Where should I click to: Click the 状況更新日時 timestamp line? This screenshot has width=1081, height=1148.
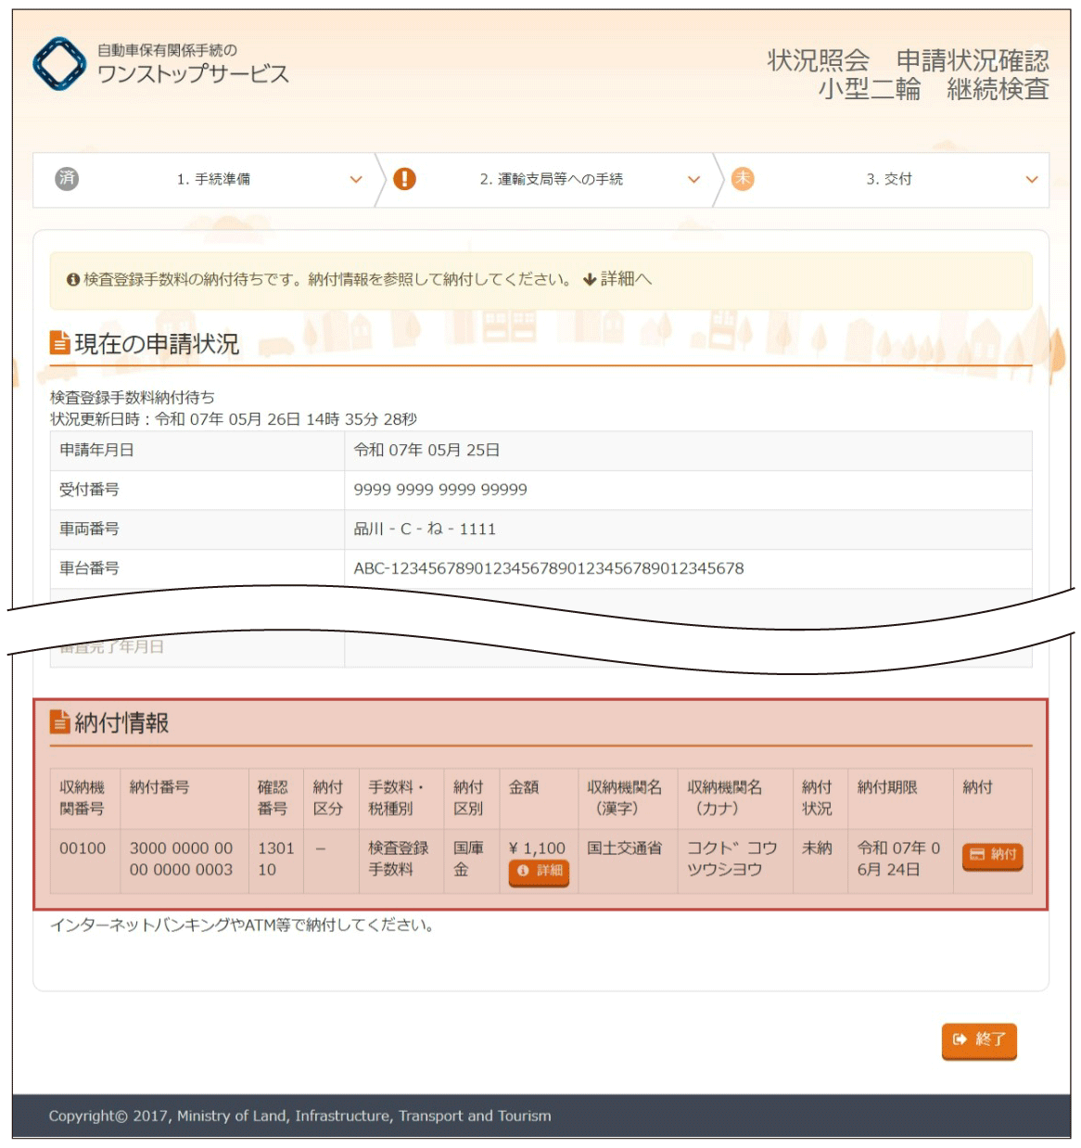234,419
